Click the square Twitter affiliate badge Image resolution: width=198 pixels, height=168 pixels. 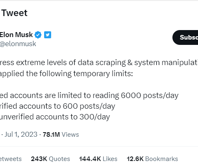pos(47,35)
